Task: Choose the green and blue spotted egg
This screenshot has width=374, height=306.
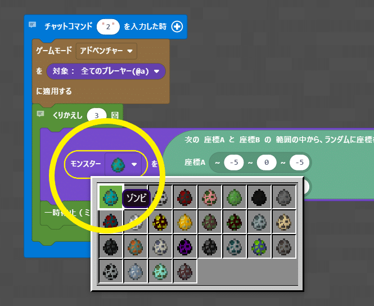Action: 259,247
